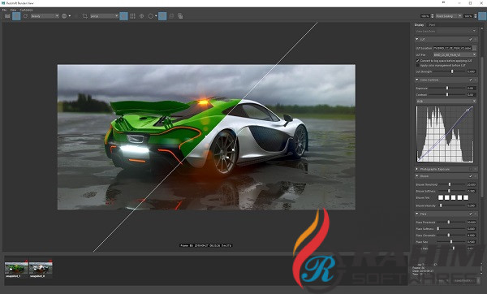Click the dim icon left of the copy icon
The width and height of the screenshot is (487, 294).
pos(171,16)
